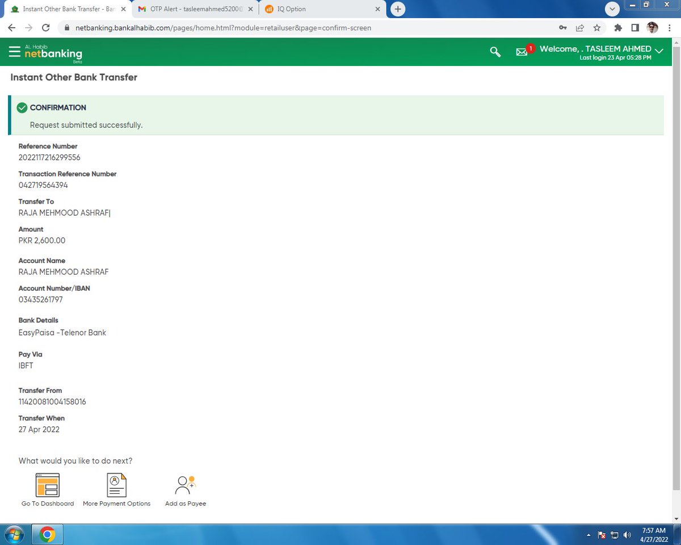The height and width of the screenshot is (545, 681).
Task: Open the Windows Start button
Action: (14, 535)
